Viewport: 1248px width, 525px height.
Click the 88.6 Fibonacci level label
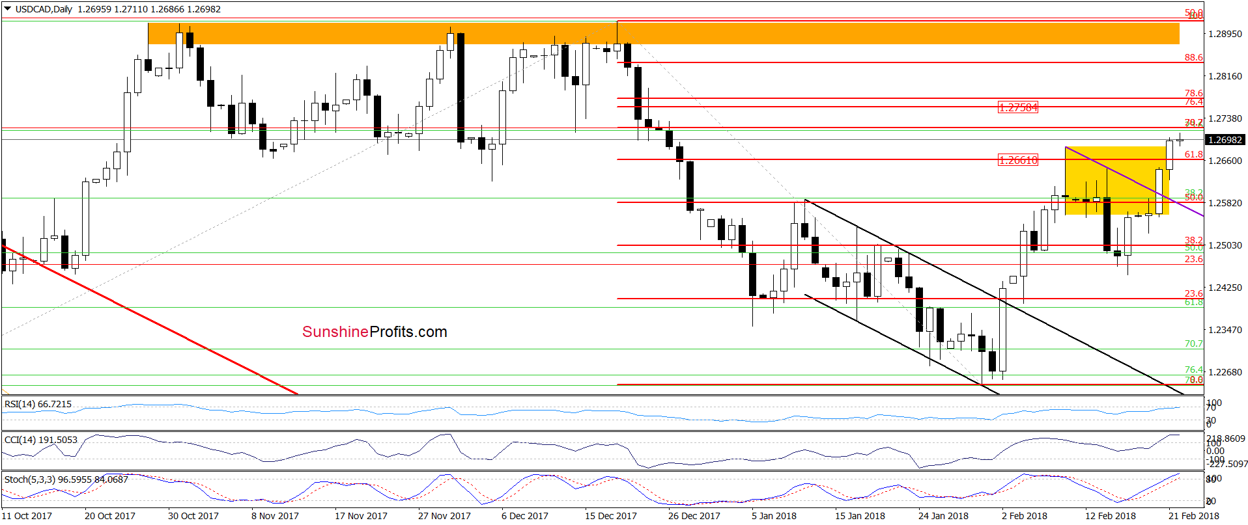[x=1193, y=57]
